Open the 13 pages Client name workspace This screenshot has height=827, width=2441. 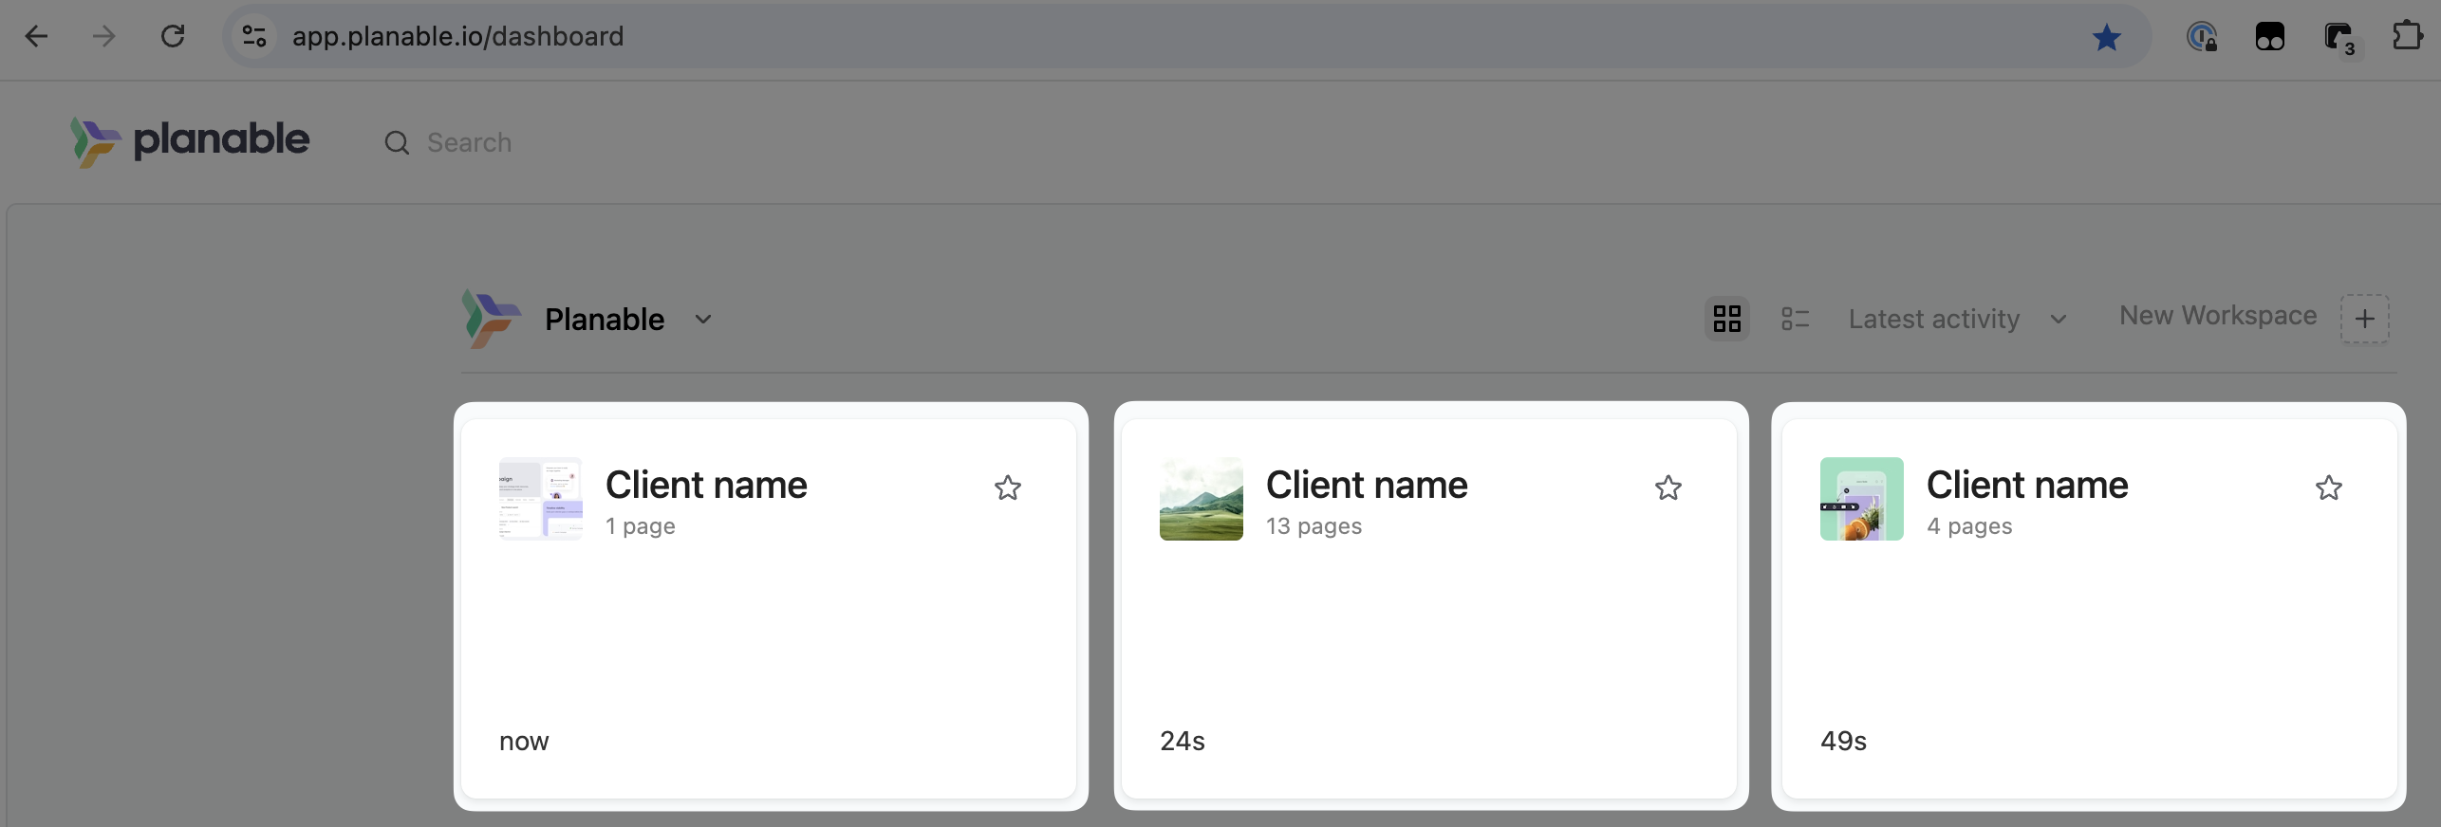(x=1366, y=486)
